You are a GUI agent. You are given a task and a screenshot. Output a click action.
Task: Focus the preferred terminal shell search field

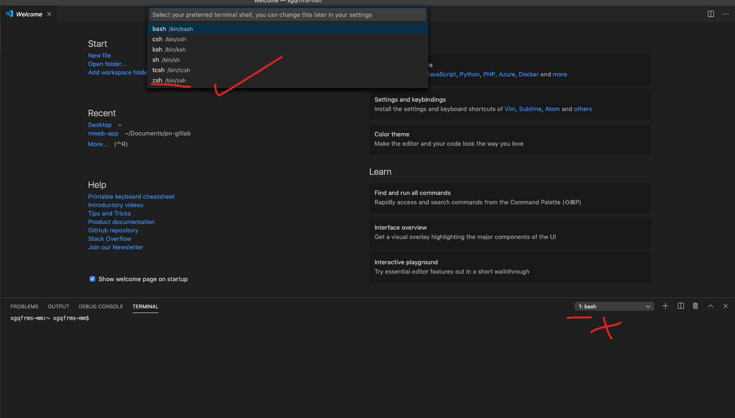(288, 15)
